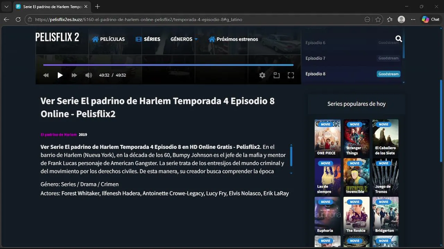Open browser favorites list icon
Viewport: 444px width, 249px height.
click(390, 19)
